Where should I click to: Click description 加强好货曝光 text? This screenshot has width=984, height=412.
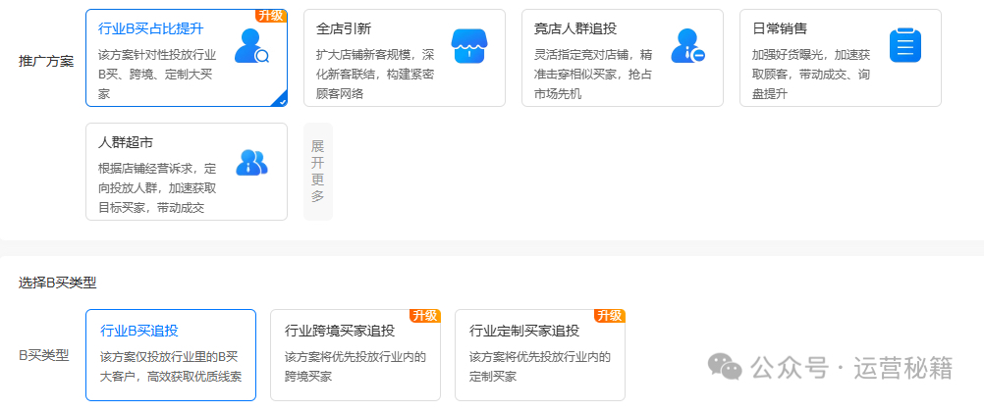pos(811,74)
